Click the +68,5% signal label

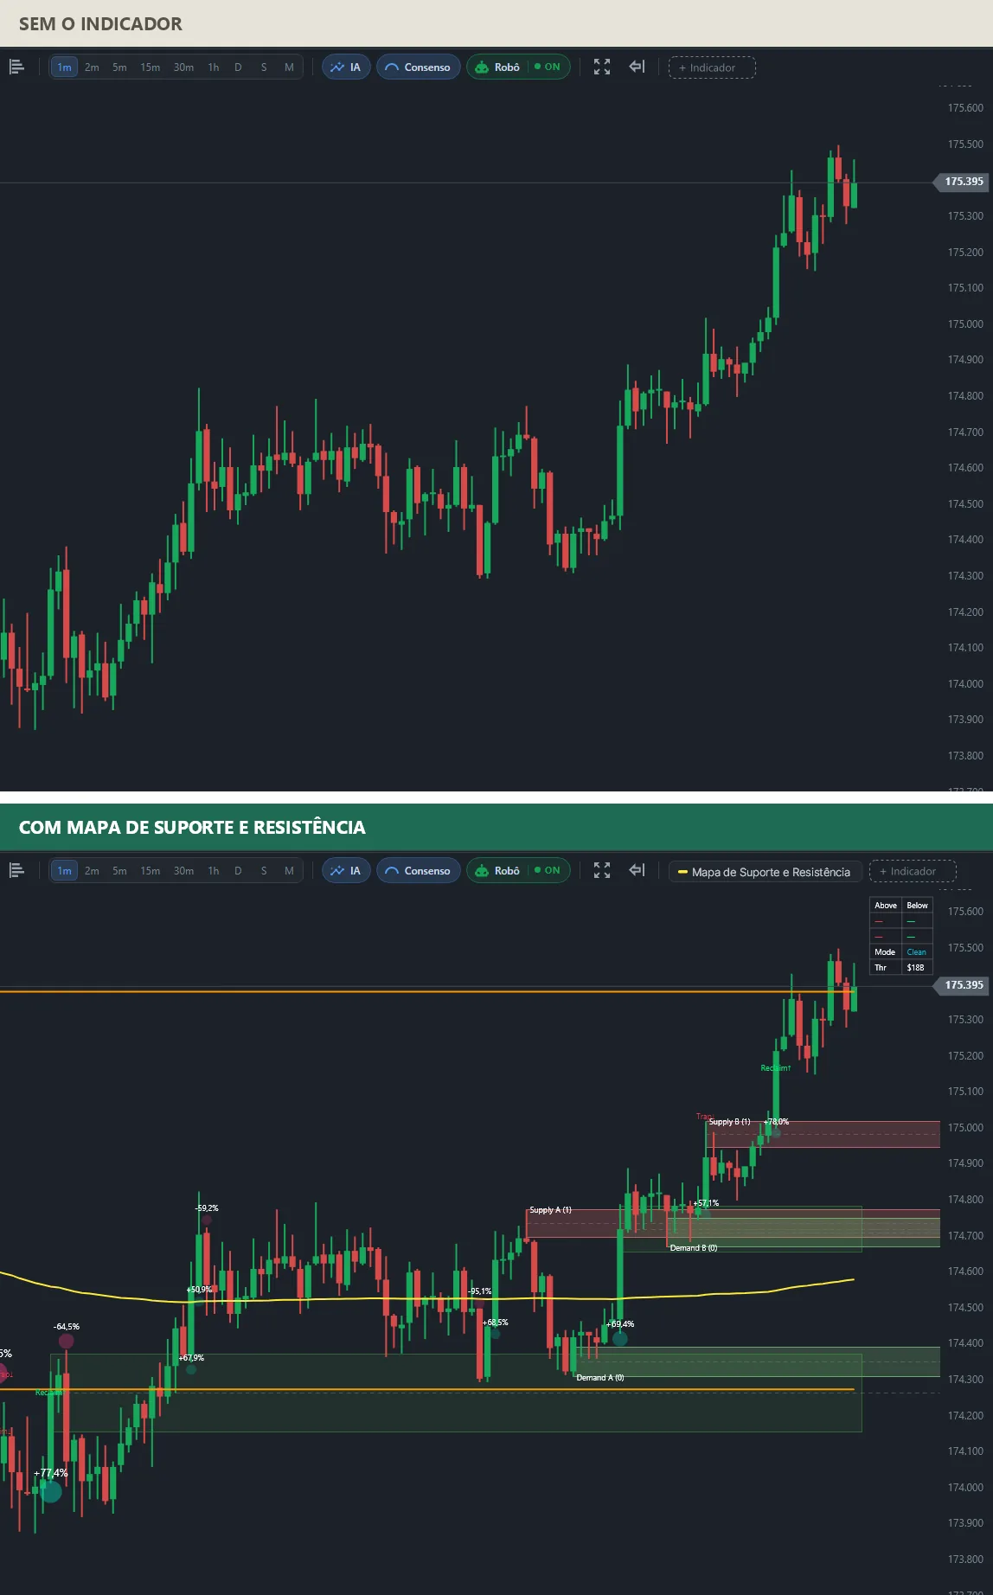pyautogui.click(x=496, y=1323)
